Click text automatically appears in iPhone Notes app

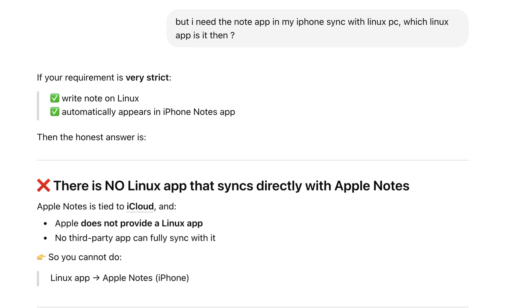148,112
